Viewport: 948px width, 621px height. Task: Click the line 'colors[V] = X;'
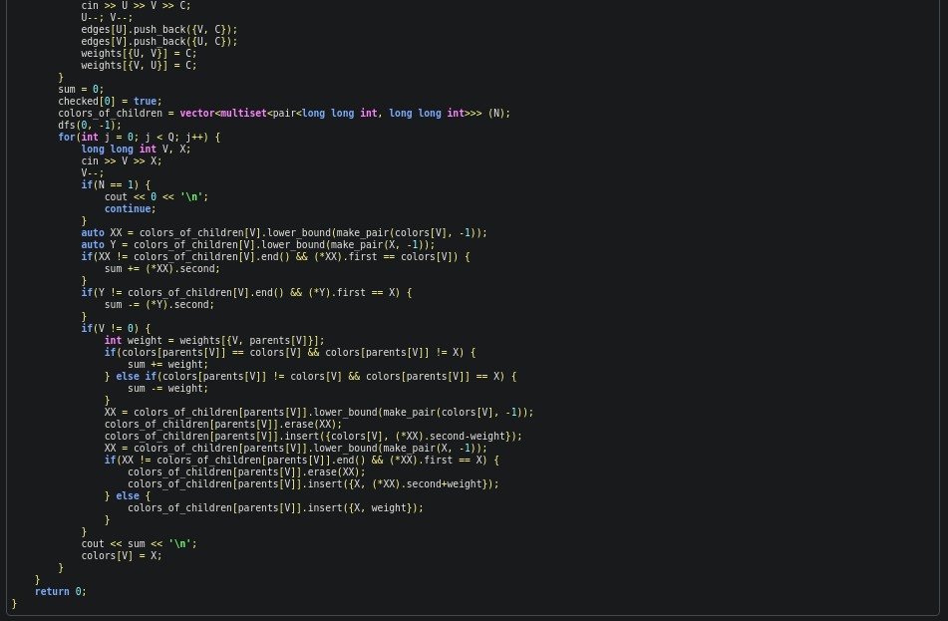[x=122, y=556]
